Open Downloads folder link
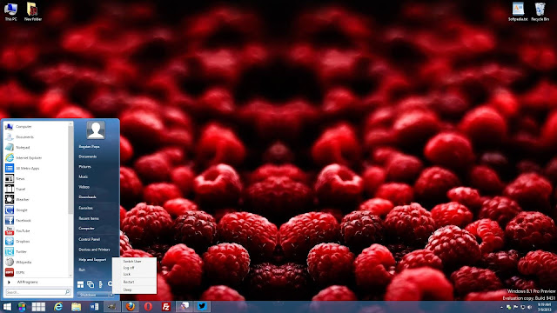The width and height of the screenshot is (557, 313). click(87, 197)
